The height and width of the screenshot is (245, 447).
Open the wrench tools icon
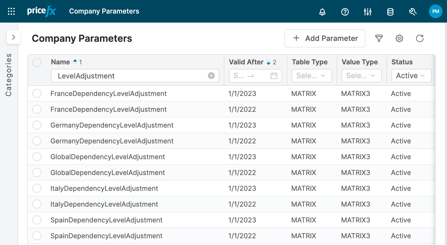click(413, 12)
